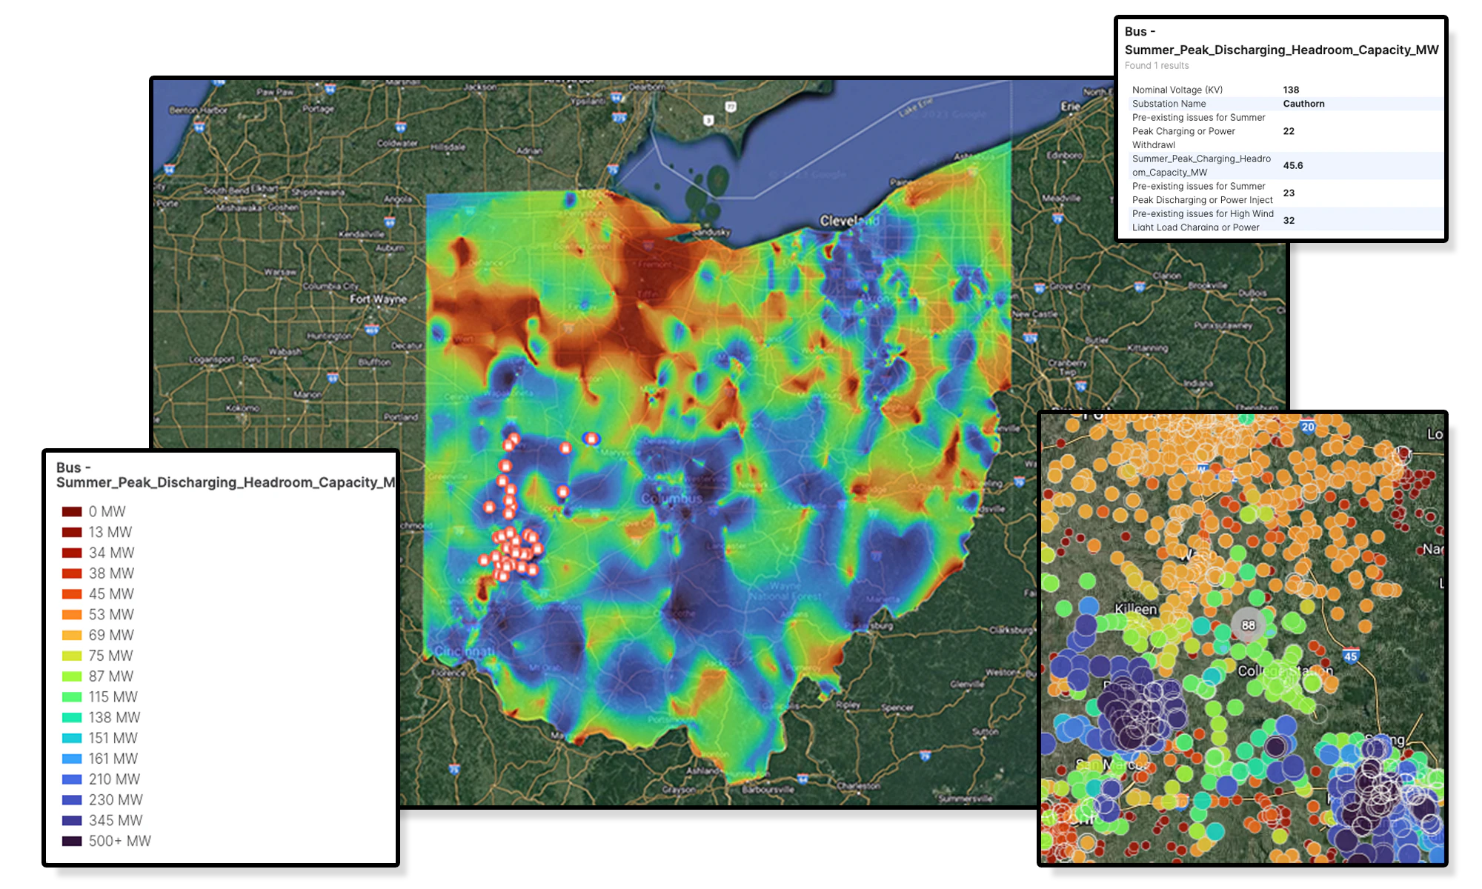Click the "88" cluster marker near Killeen

click(x=1249, y=625)
